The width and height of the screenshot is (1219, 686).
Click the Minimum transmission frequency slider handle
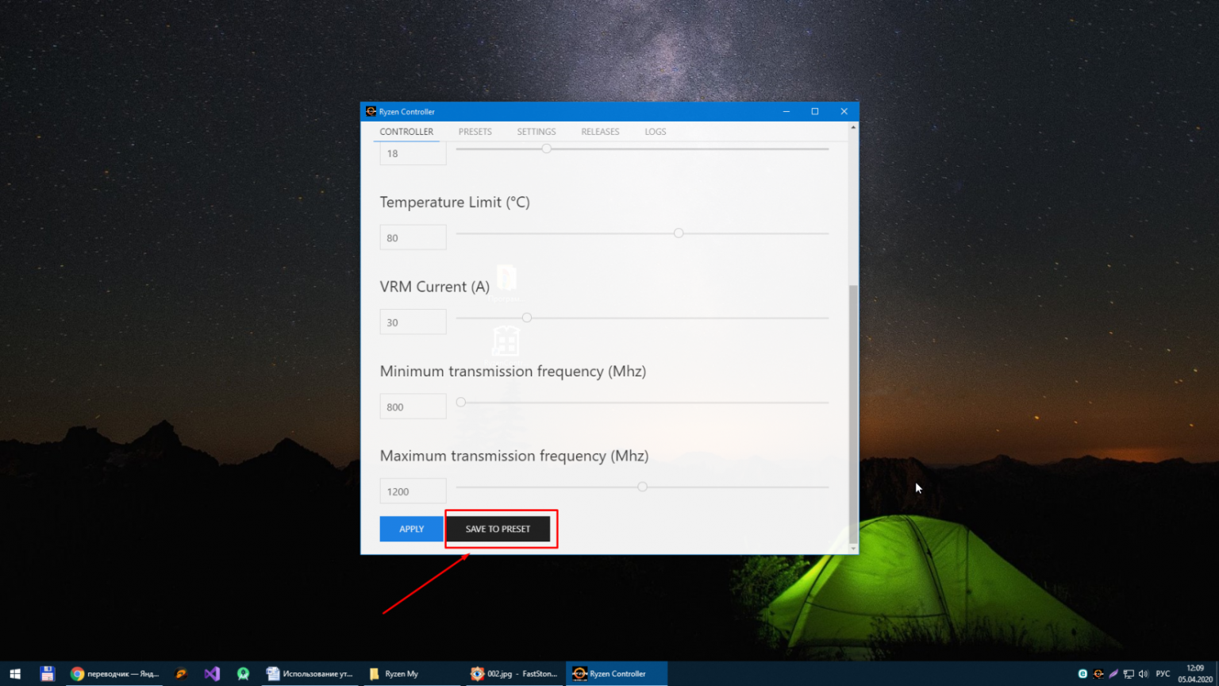(461, 403)
